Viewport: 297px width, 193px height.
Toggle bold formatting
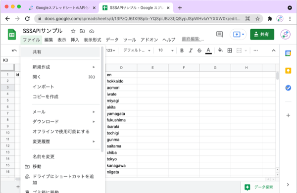click(x=182, y=50)
